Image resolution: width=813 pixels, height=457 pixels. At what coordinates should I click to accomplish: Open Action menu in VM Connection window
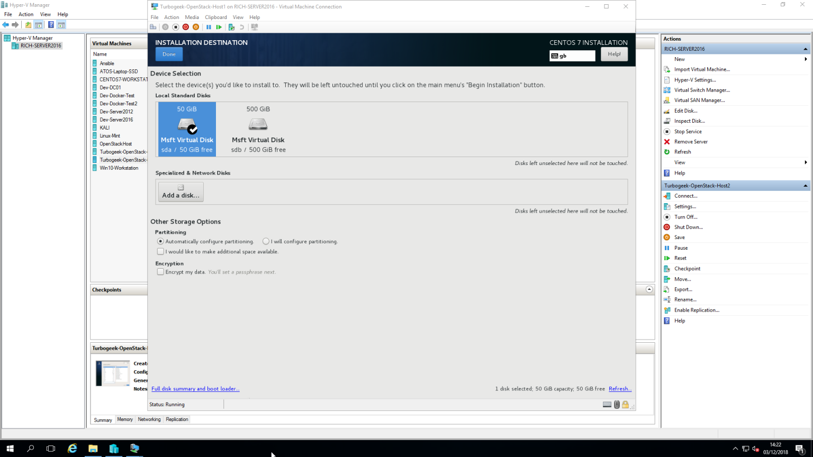coord(171,17)
